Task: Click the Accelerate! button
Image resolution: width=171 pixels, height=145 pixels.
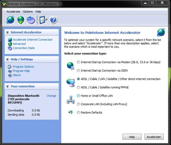Action: (154, 137)
